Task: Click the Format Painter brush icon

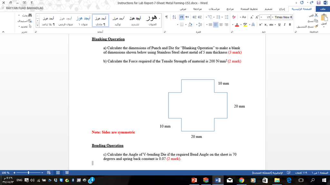Action: pos(316,27)
